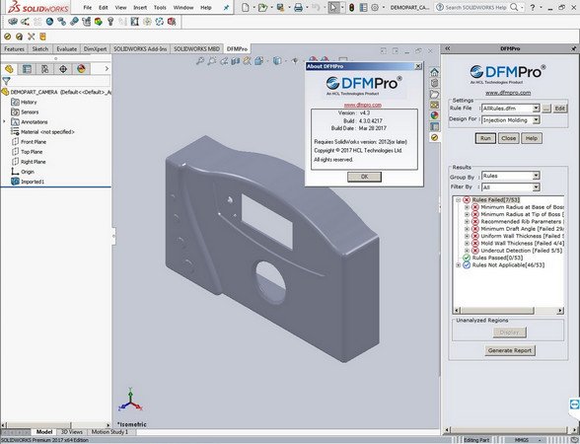Select Mold Wall Thickness failed rule
The height and width of the screenshot is (444, 580).
point(523,243)
